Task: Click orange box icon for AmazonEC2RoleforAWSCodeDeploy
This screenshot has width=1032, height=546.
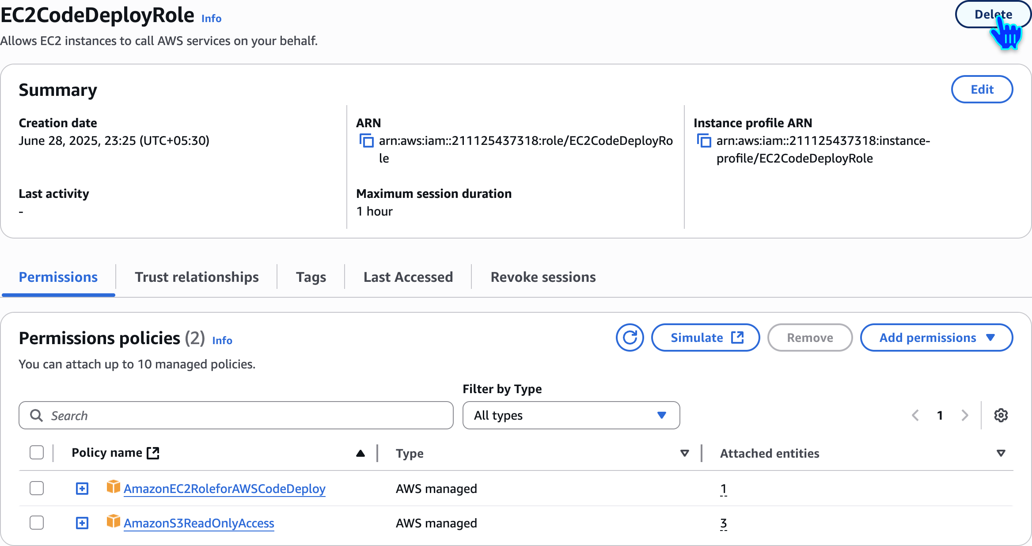Action: pos(113,487)
